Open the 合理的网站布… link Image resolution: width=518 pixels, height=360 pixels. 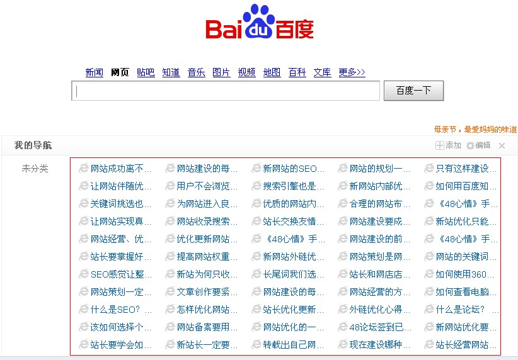click(380, 203)
